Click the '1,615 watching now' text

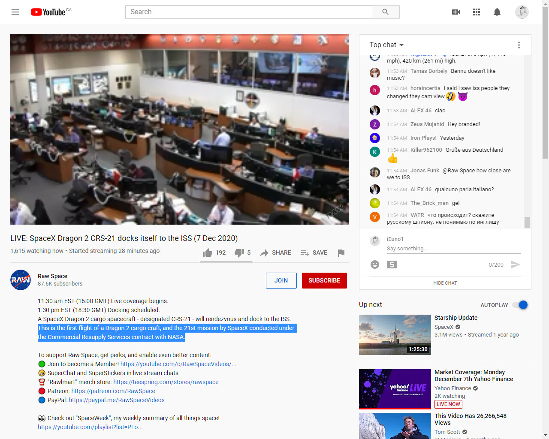coord(37,251)
